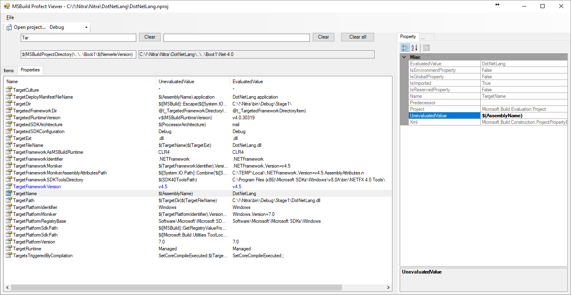The image size is (571, 295).
Task: Click the icon beside TargetsTriggeredByCompilation
Action: (x=9, y=256)
